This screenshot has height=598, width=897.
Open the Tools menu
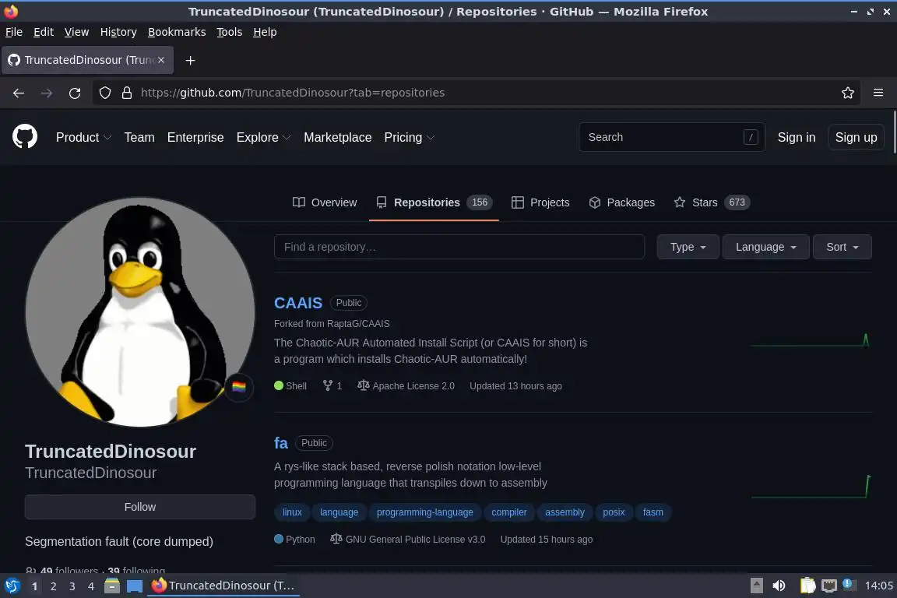(x=230, y=32)
